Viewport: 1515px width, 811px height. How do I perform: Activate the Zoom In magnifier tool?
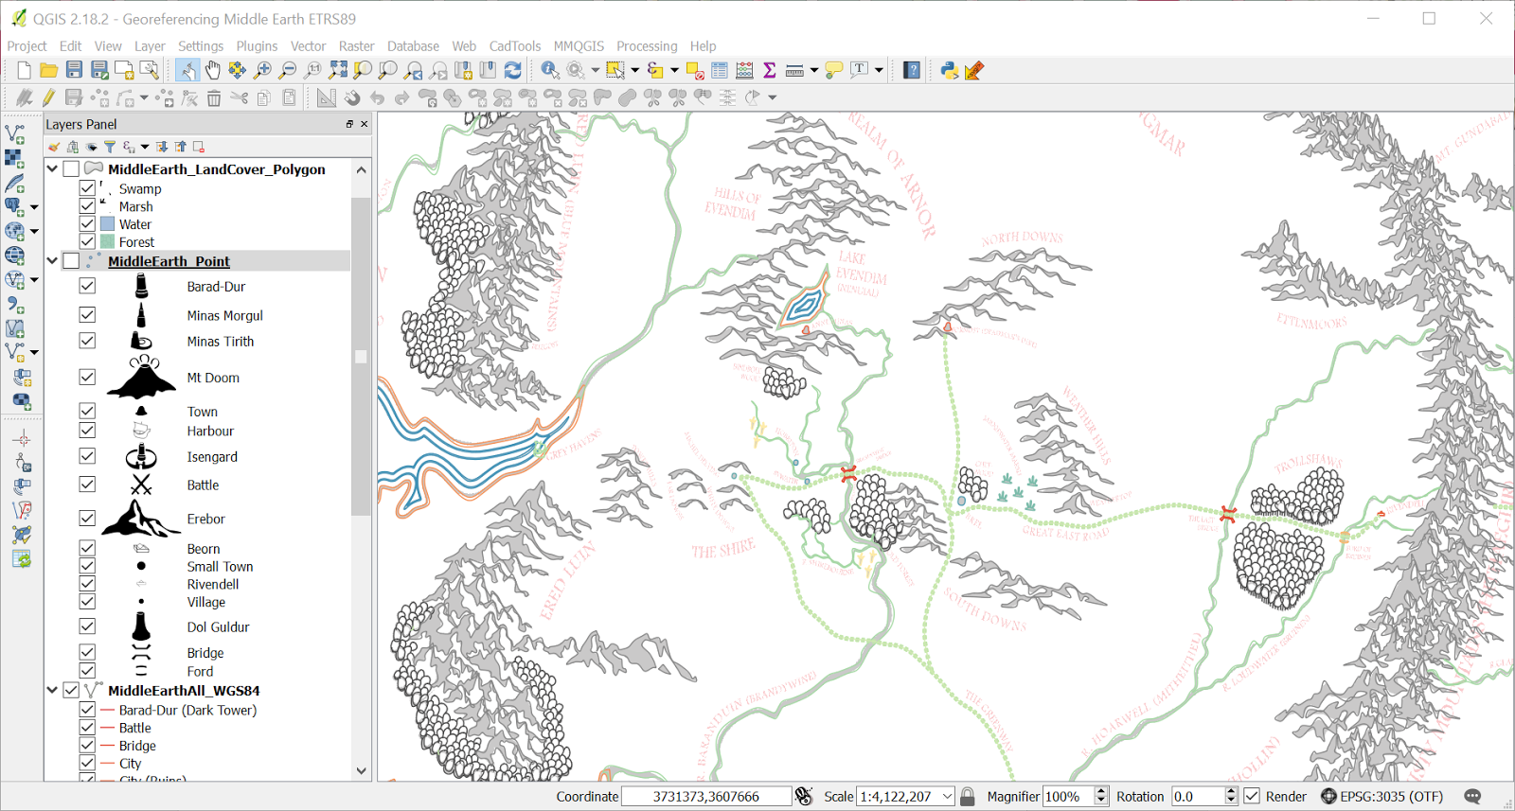click(263, 70)
